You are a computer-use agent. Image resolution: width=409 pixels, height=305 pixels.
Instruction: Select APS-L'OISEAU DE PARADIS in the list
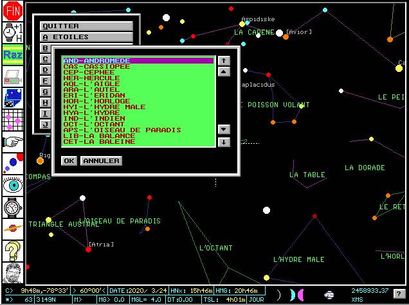(138, 130)
